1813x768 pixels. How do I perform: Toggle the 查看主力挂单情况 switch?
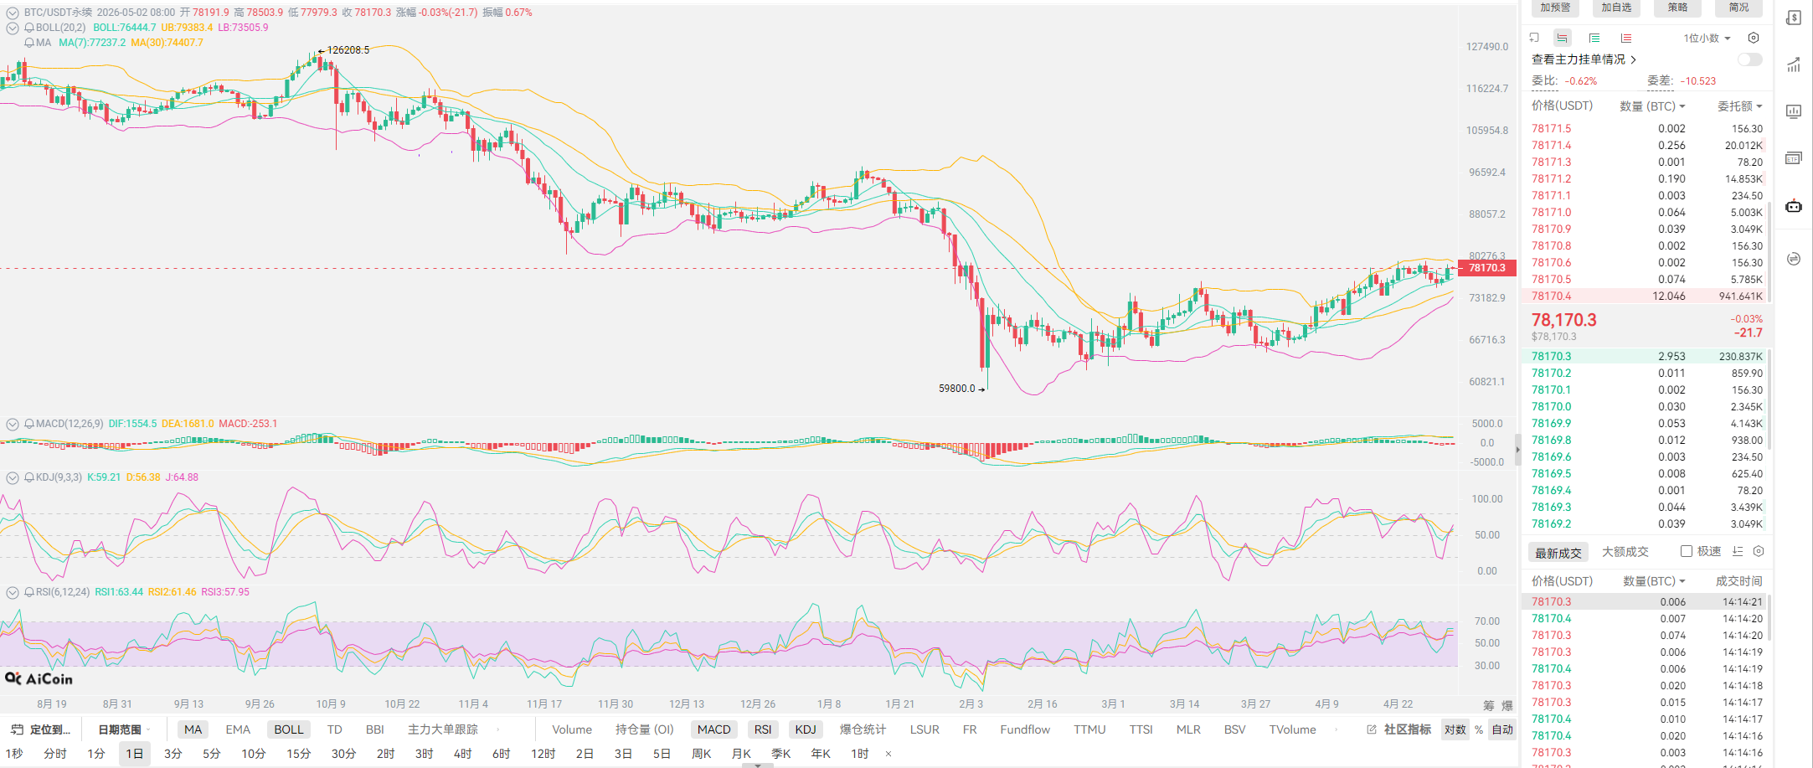[x=1749, y=59]
